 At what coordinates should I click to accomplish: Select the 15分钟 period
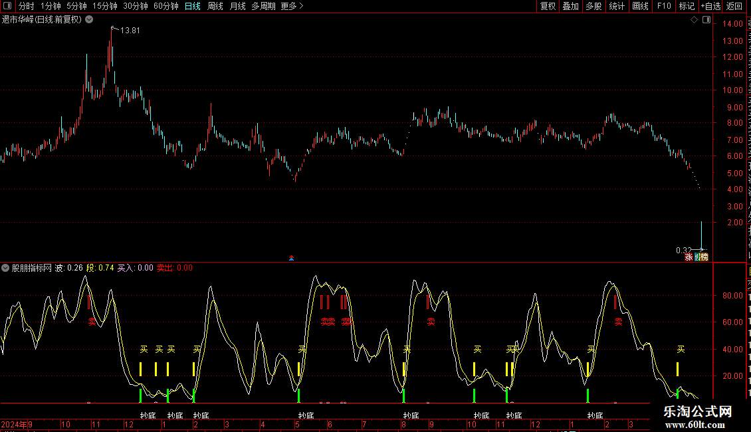[105, 6]
